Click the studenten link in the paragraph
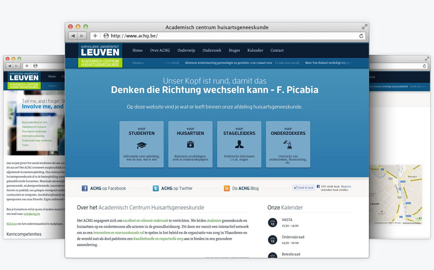 [214, 221]
